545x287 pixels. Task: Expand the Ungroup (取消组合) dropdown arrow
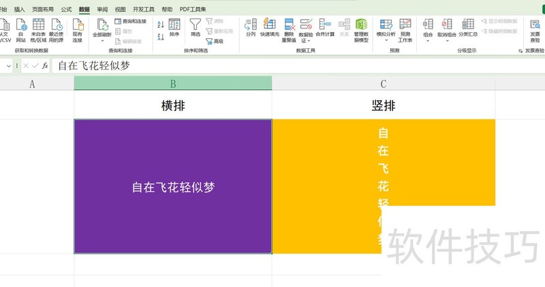point(447,41)
